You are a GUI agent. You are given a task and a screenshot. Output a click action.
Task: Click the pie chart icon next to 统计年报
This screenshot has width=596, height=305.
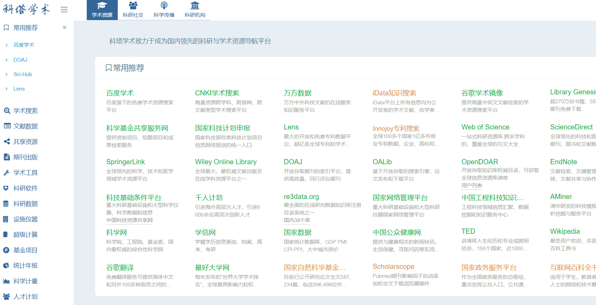[6, 265]
